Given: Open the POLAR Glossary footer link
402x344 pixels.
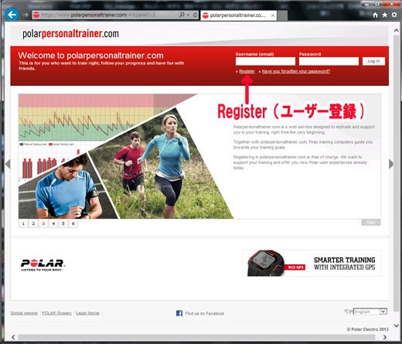Looking at the screenshot, I should 56,313.
